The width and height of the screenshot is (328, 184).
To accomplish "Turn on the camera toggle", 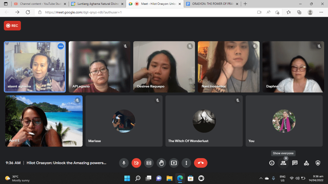I will (x=136, y=163).
